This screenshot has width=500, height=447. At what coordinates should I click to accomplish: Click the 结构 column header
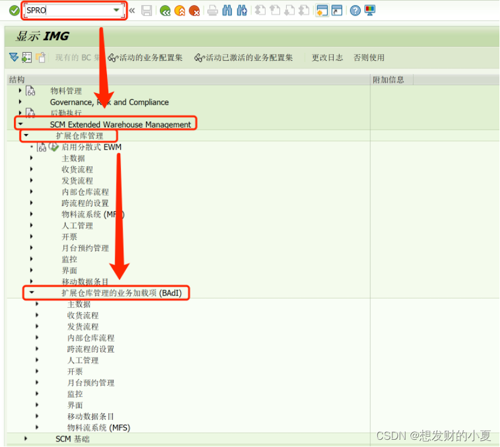tap(189, 79)
